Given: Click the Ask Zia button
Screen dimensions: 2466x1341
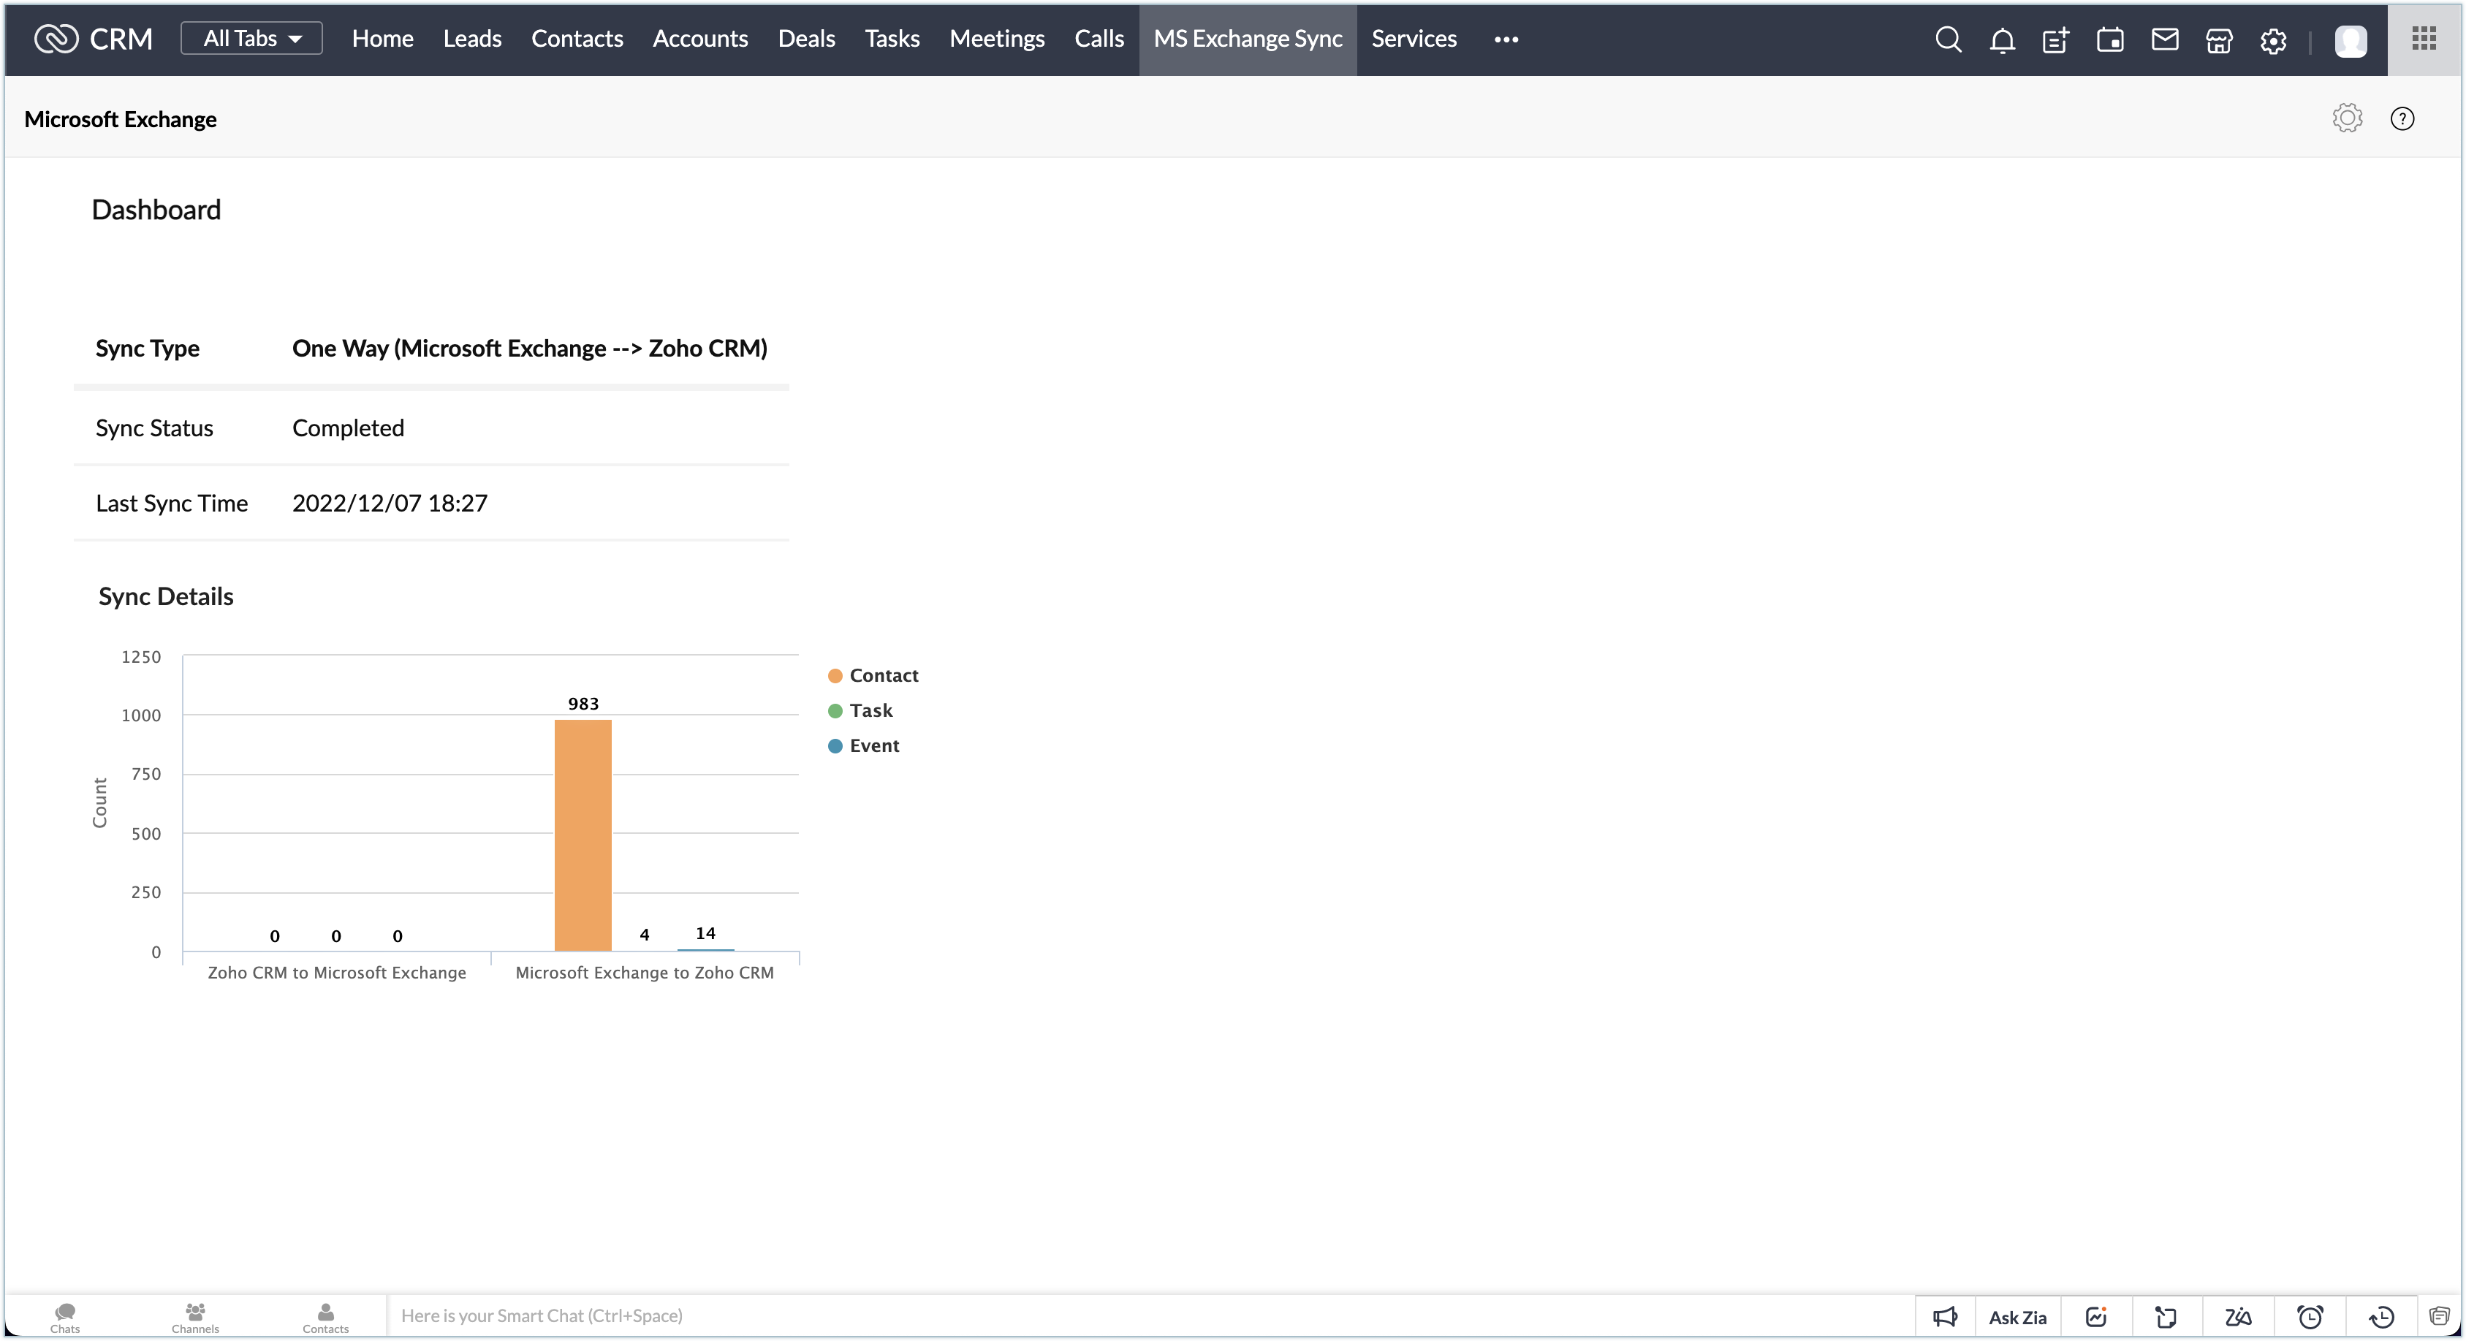Looking at the screenshot, I should coord(2017,1317).
